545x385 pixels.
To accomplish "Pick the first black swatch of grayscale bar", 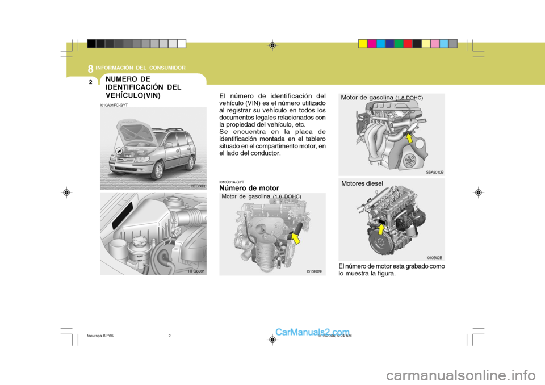I will (x=91, y=44).
